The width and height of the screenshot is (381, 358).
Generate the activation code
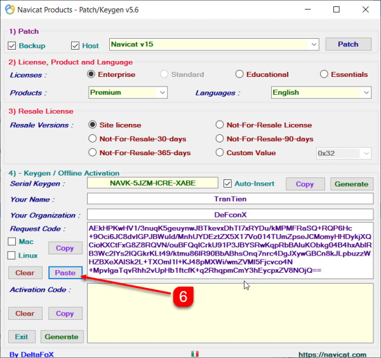(62, 336)
